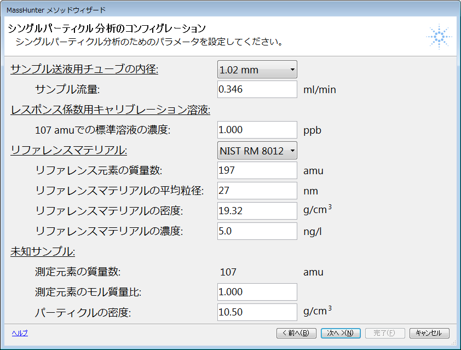Screen dimensions: 461x350
Task: Click the MassHunter メソッドウィザード title bar
Action: point(231,10)
